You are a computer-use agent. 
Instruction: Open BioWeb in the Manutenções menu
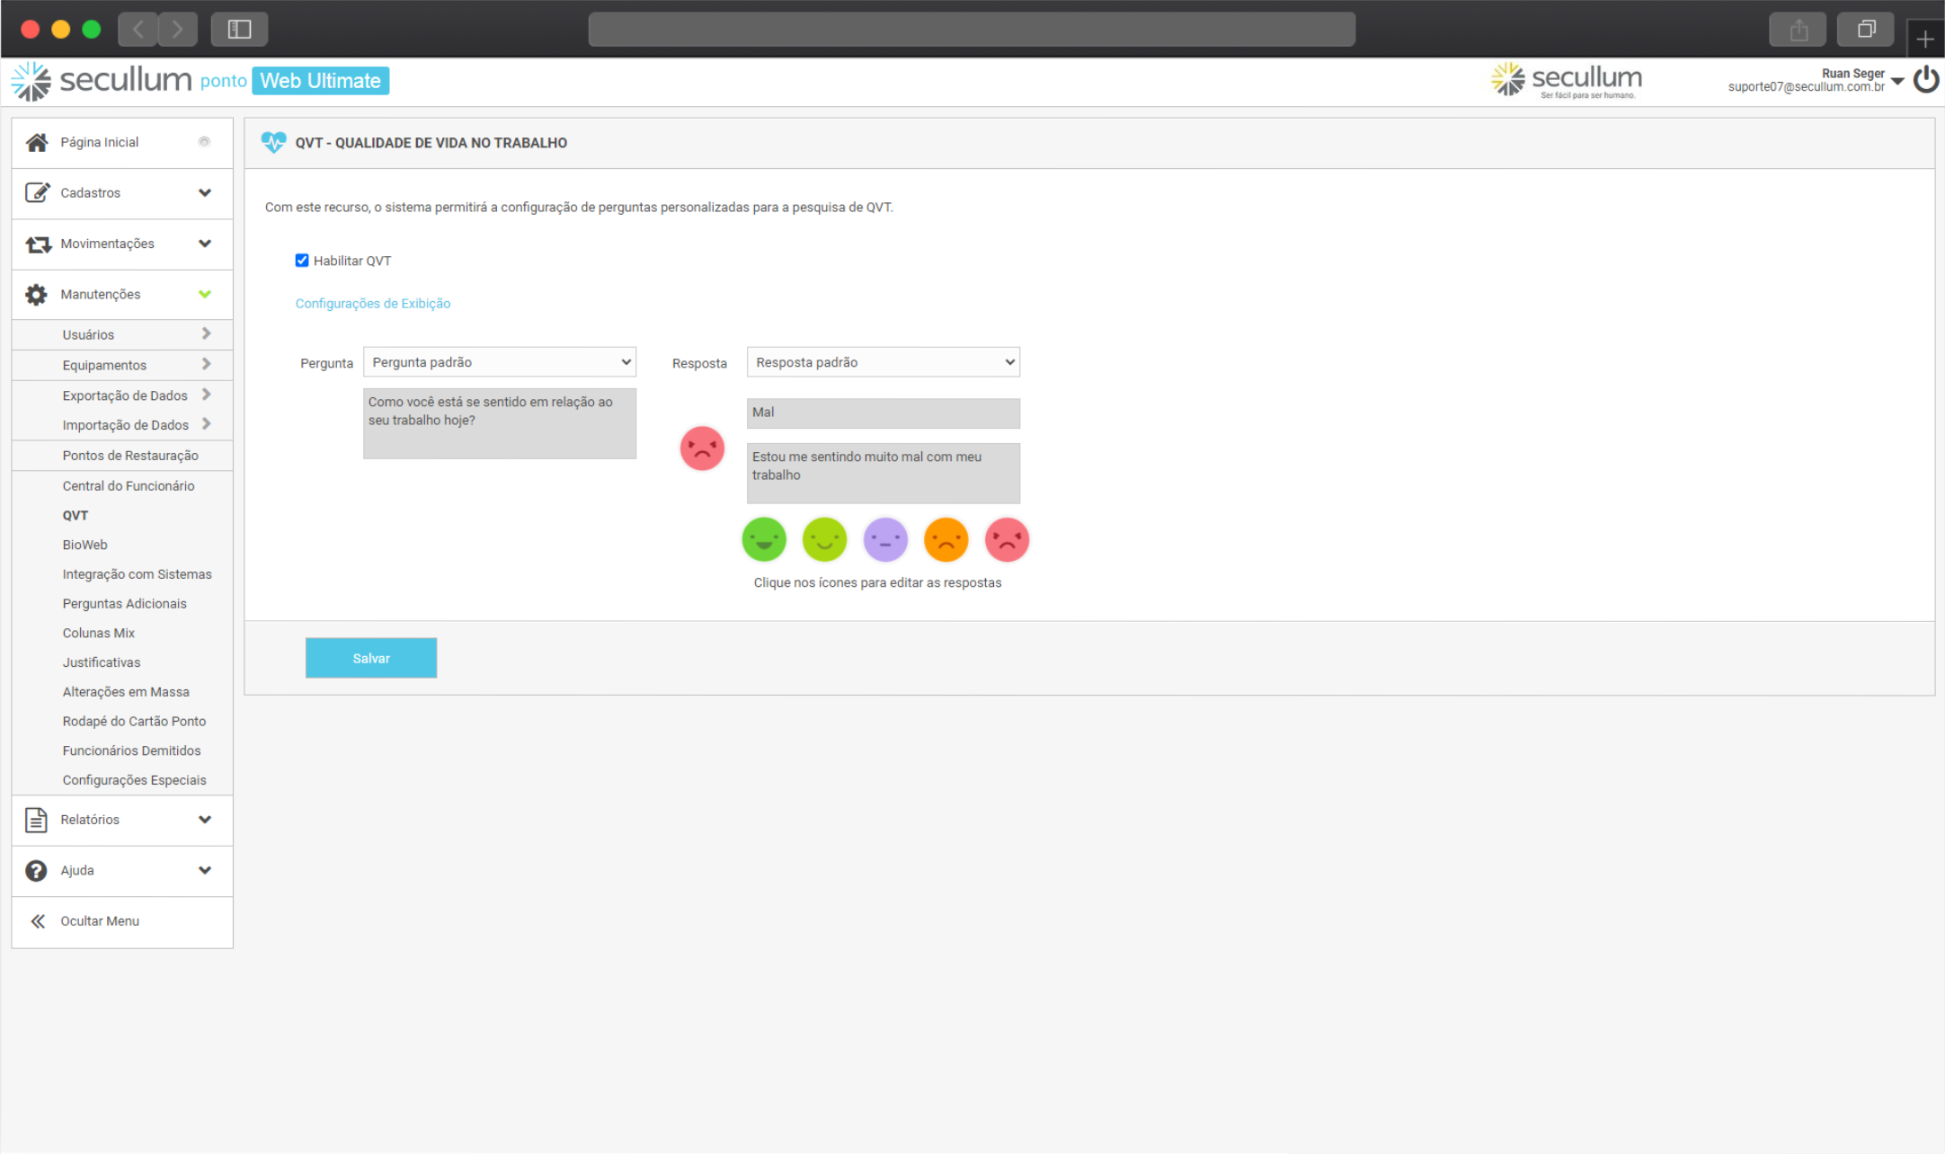(x=84, y=545)
